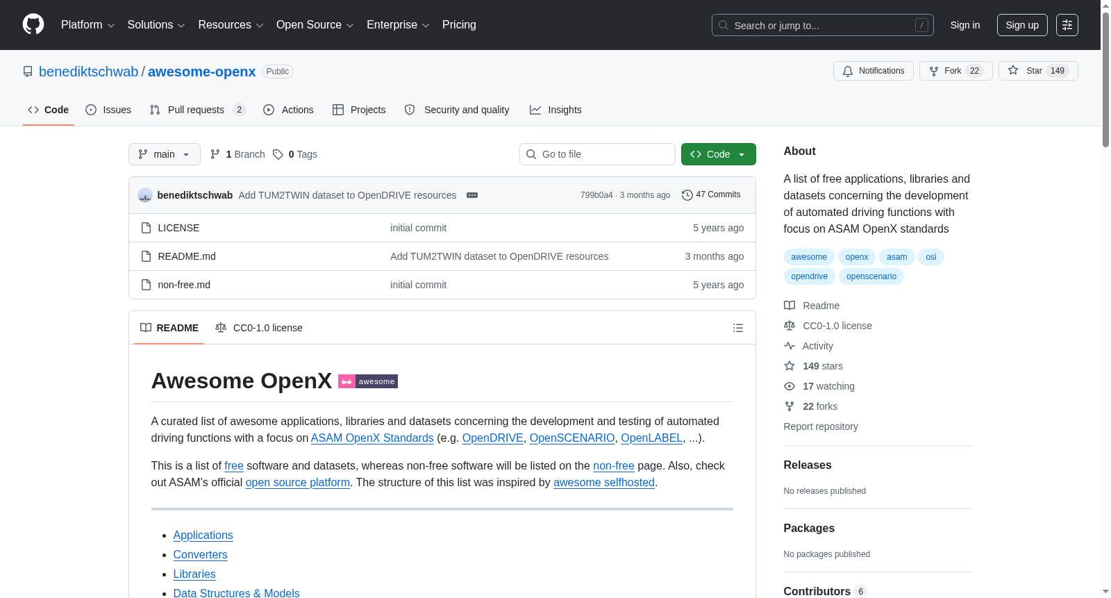Screen dimensions: 1111x598
Task: Expand the Enterprise menu
Action: (x=398, y=25)
